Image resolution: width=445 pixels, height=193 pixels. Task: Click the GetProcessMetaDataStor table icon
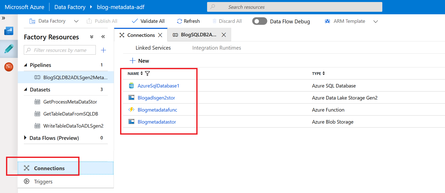tap(37, 102)
